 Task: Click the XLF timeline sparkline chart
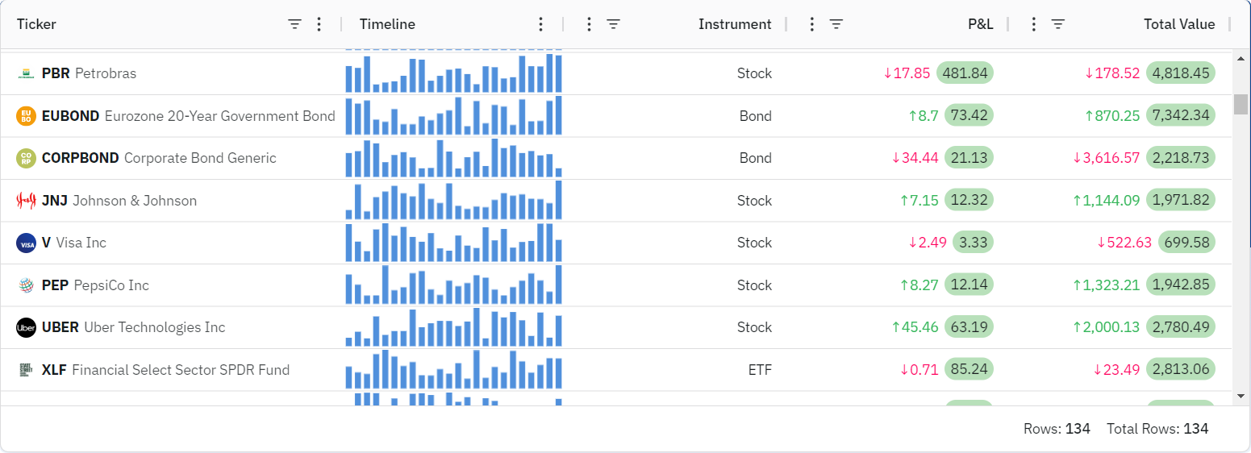click(x=453, y=369)
